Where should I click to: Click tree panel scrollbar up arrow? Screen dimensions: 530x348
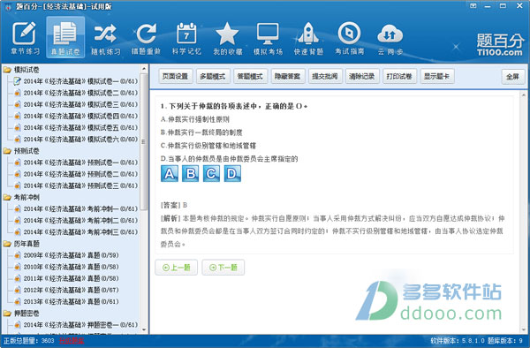coord(144,69)
